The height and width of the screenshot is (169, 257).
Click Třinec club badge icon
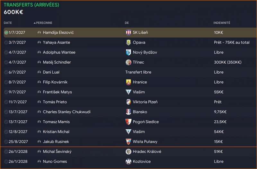(128, 62)
